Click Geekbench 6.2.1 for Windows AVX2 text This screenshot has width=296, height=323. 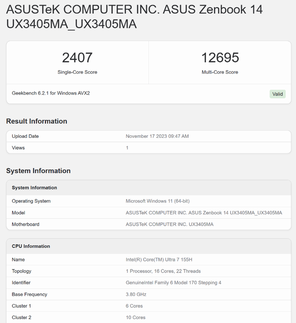tap(51, 93)
